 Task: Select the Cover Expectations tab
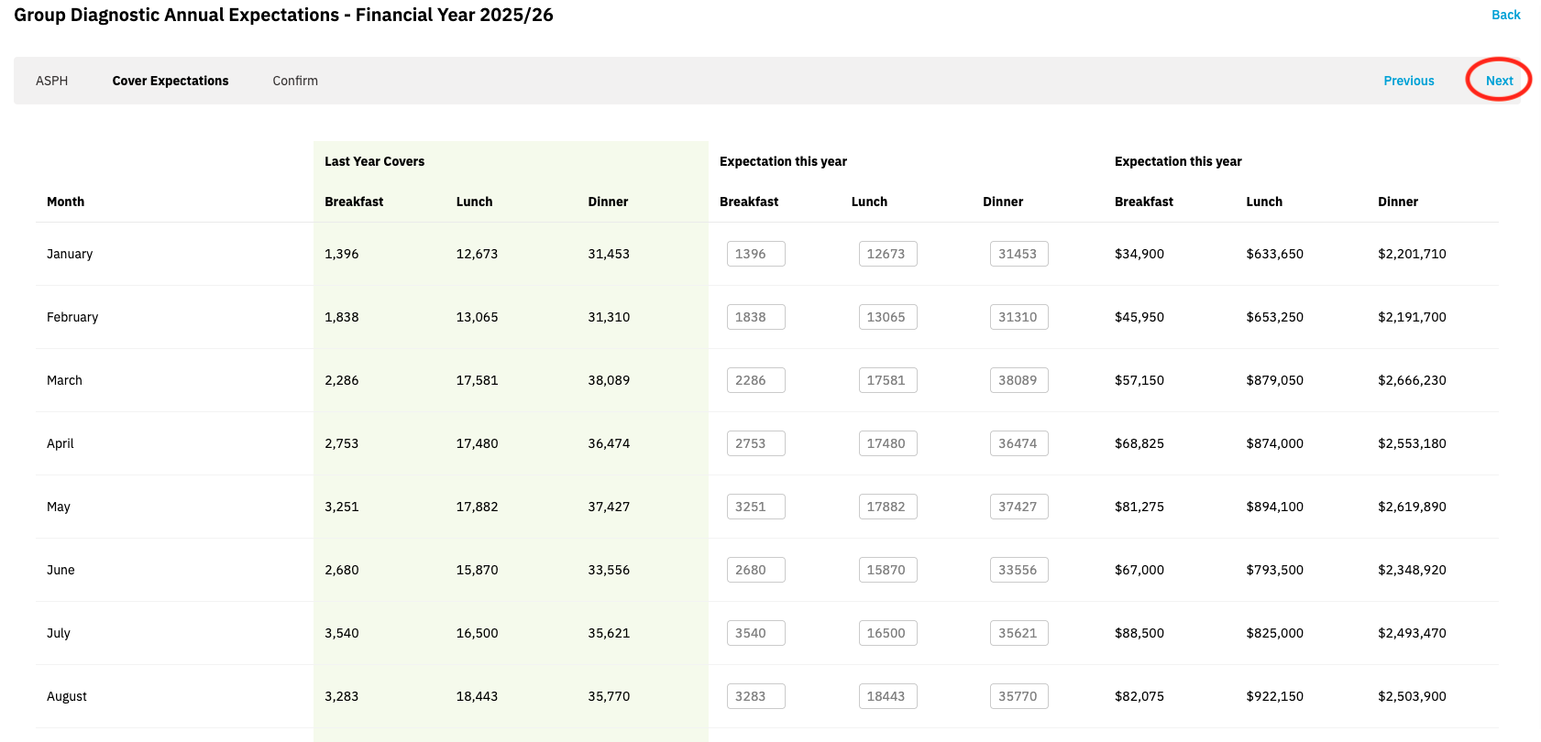(x=171, y=81)
